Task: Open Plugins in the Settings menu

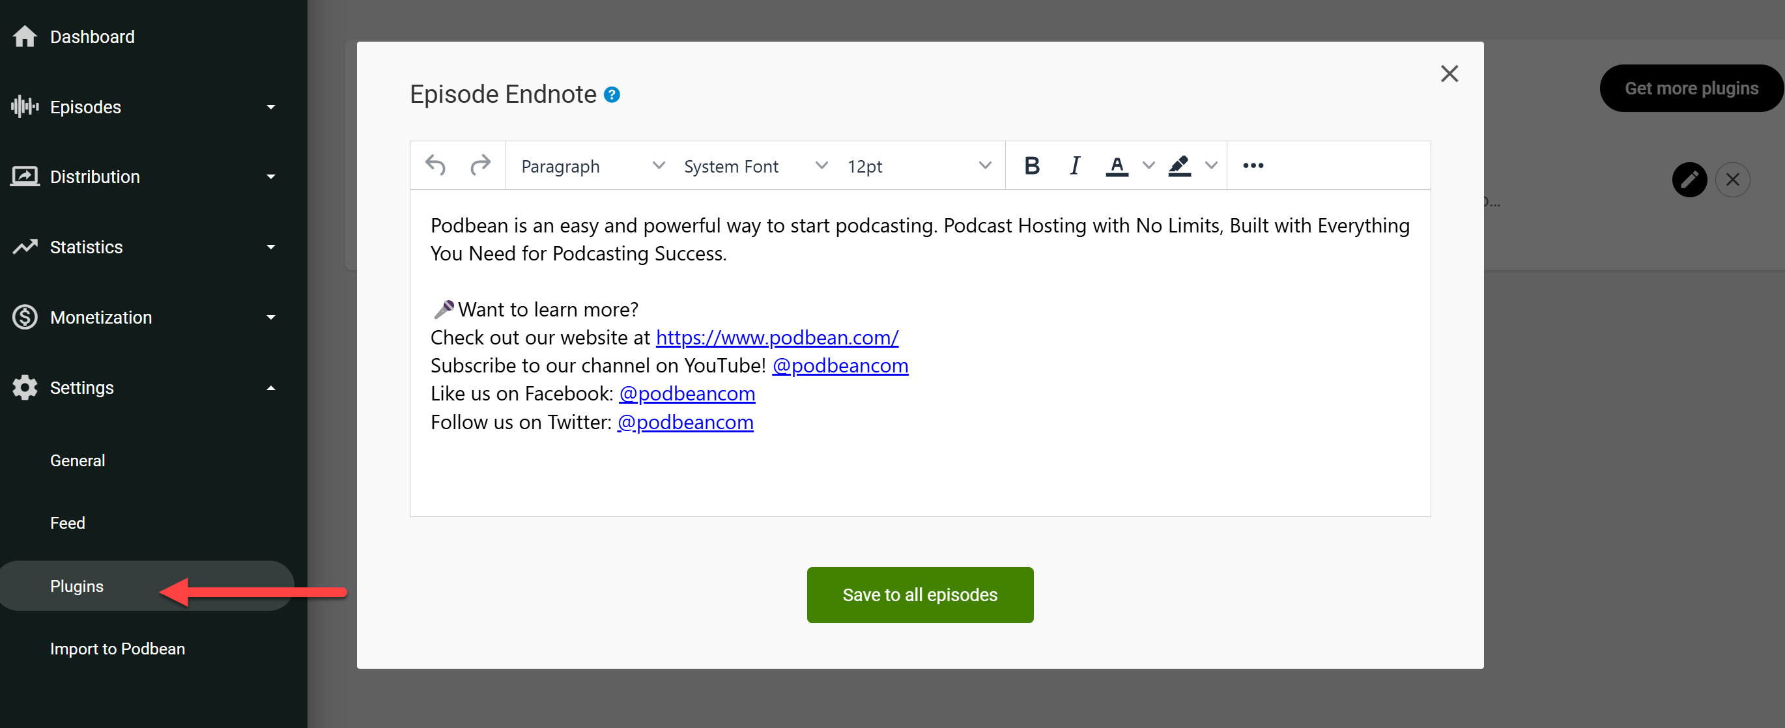Action: (77, 586)
